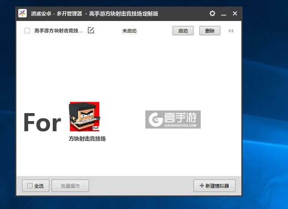Click the 未启动 status text

[x=129, y=31]
